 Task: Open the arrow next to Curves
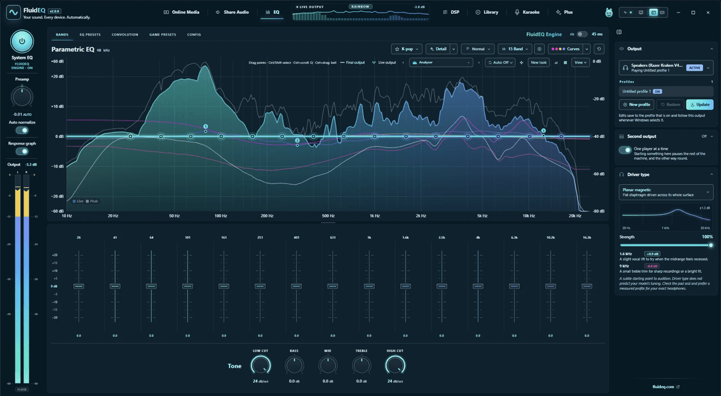point(586,49)
